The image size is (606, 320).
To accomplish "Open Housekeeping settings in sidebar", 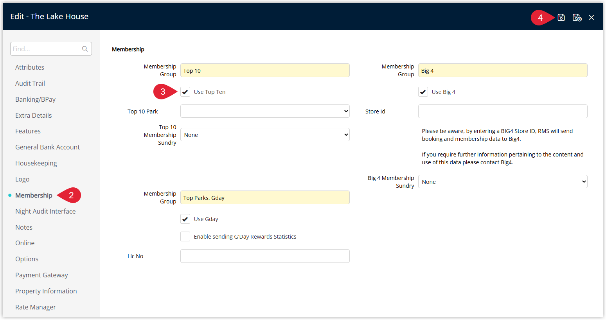I will [x=36, y=163].
